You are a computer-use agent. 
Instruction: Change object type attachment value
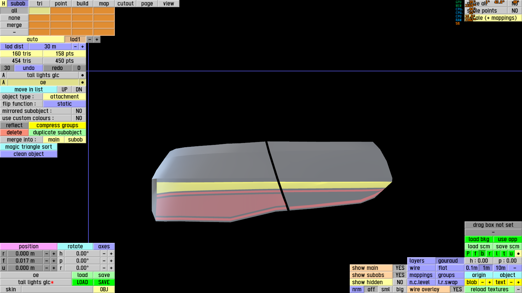pos(65,97)
